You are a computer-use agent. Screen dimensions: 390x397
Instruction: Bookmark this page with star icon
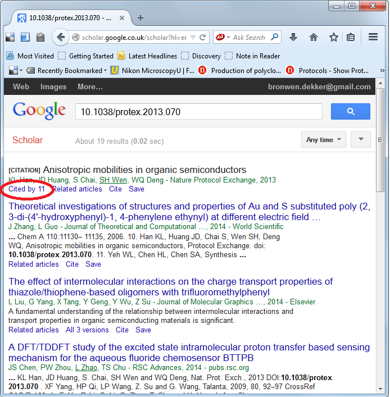point(333,37)
